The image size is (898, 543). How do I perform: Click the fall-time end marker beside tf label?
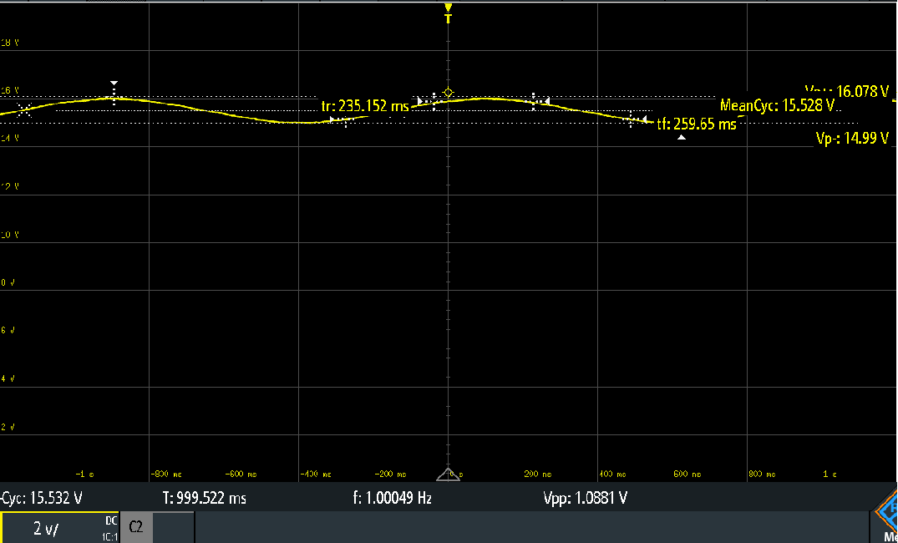[644, 120]
